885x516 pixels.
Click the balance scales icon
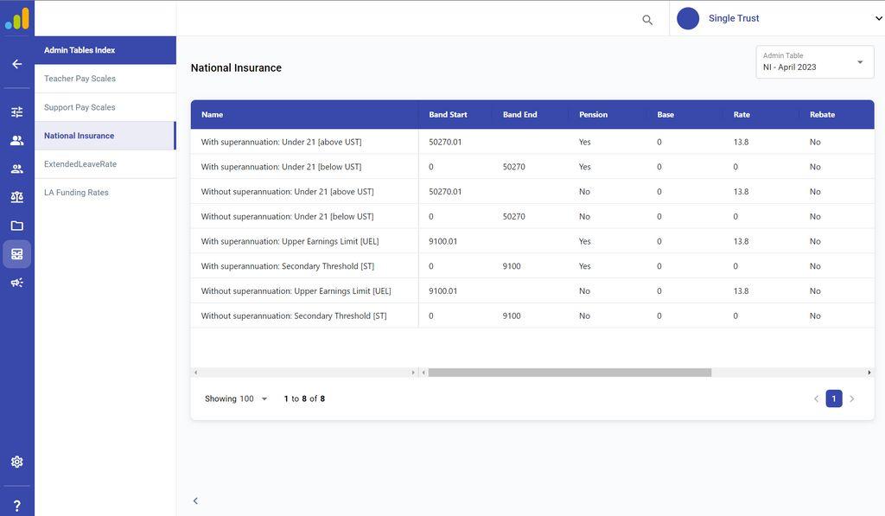[x=17, y=197]
